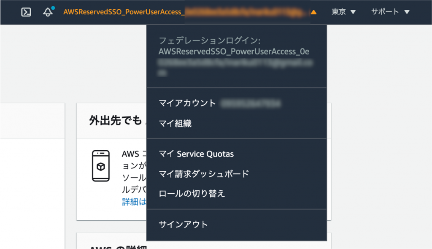The image size is (432, 249).
Task: Click the フェデレーションログイン AWSReservedSSO_PowerUserAccess_0e text
Action: (x=234, y=46)
